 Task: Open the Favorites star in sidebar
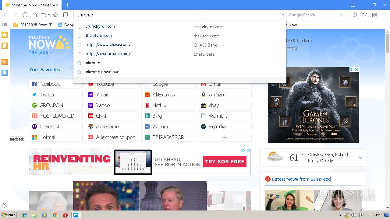[5, 35]
